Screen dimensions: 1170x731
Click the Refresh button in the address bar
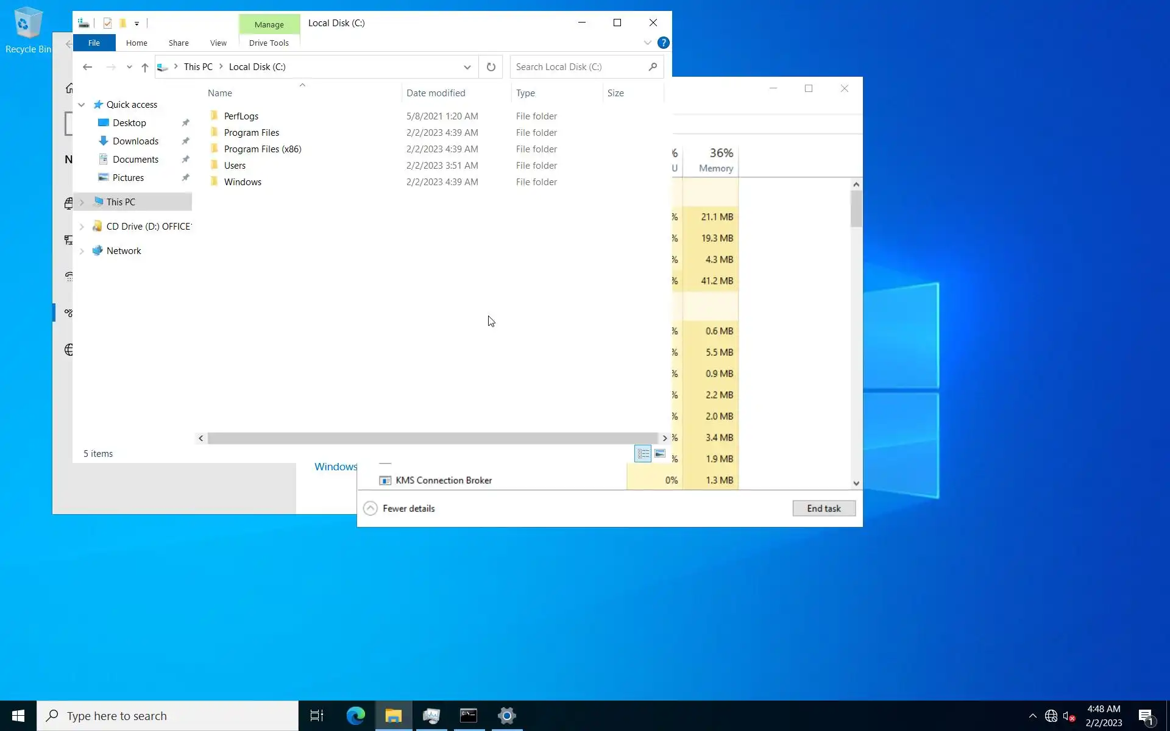[491, 67]
